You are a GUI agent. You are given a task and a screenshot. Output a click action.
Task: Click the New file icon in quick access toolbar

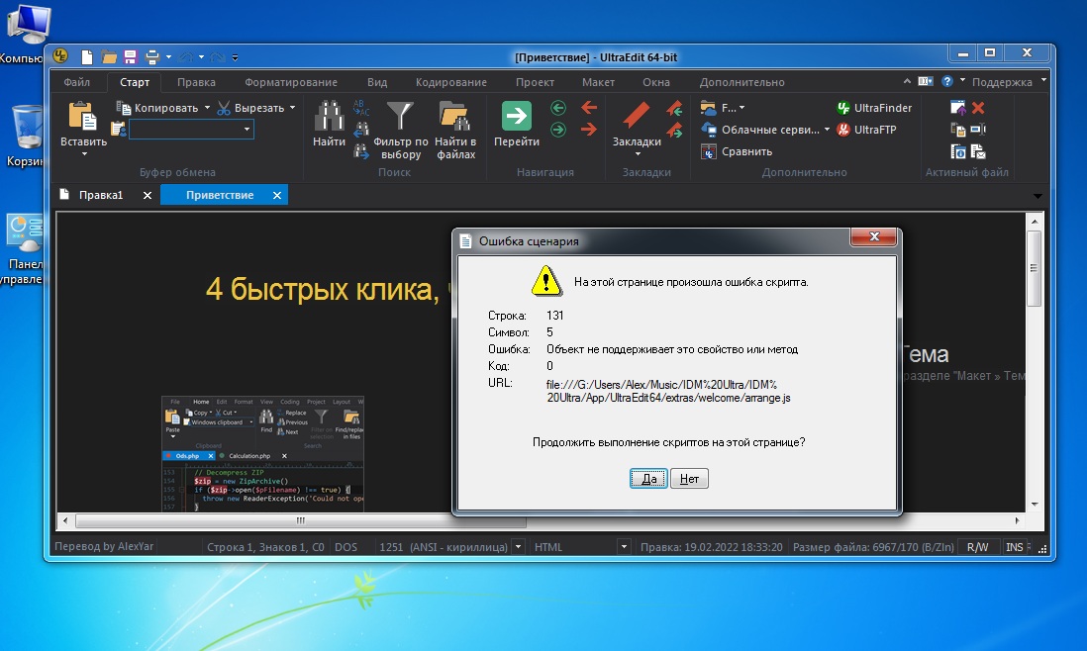pos(87,56)
